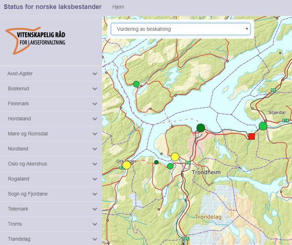Click the small dark green dot marker near Orkanger

(156, 162)
